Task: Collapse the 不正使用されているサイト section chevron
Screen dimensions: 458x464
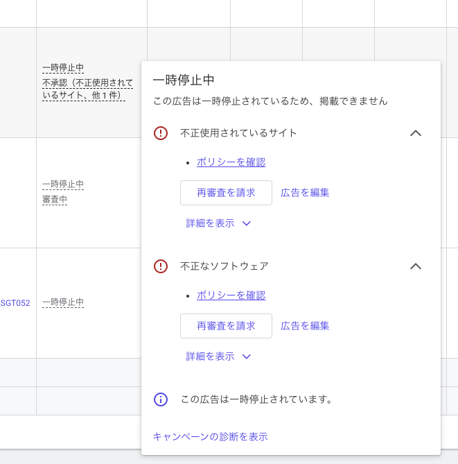Action: pos(416,133)
